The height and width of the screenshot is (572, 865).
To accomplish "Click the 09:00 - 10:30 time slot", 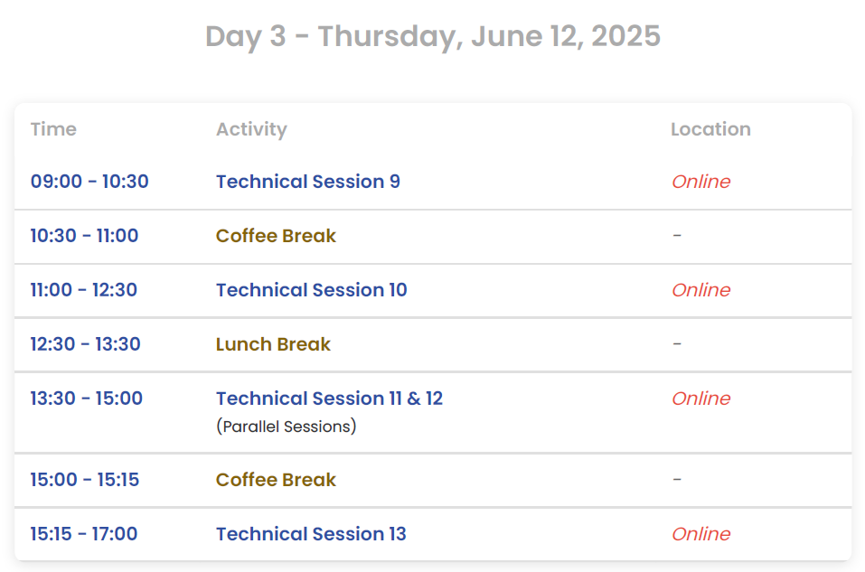I will click(89, 182).
